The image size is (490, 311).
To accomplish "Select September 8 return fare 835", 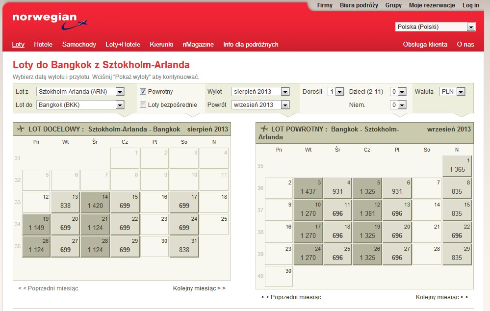I will click(x=457, y=188).
